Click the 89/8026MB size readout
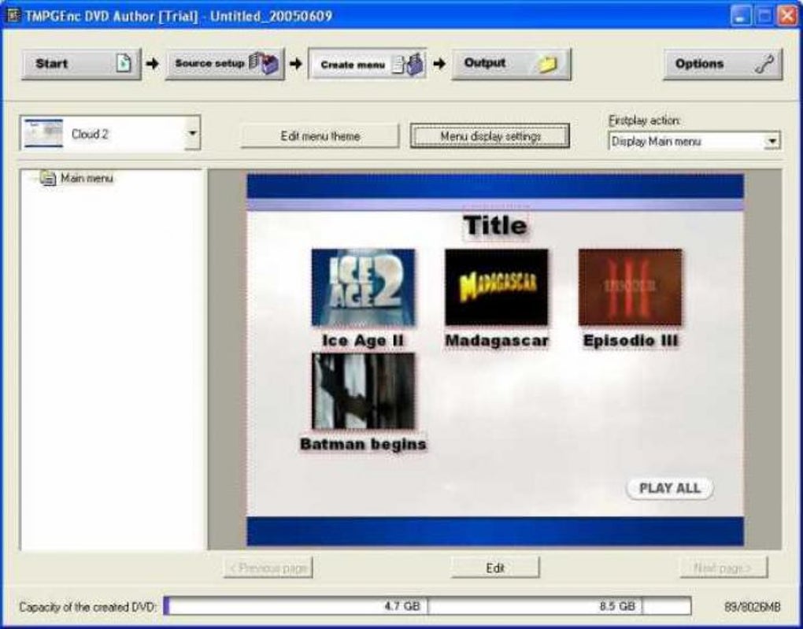 (753, 607)
